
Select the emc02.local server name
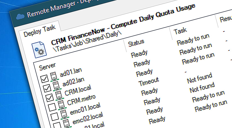[x=88, y=118]
